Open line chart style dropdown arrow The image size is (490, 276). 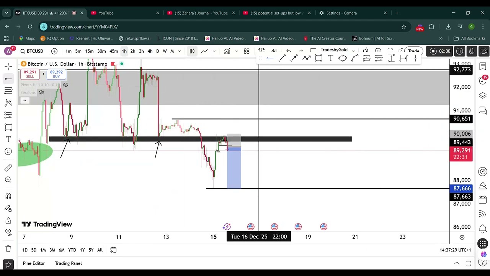tap(214, 51)
